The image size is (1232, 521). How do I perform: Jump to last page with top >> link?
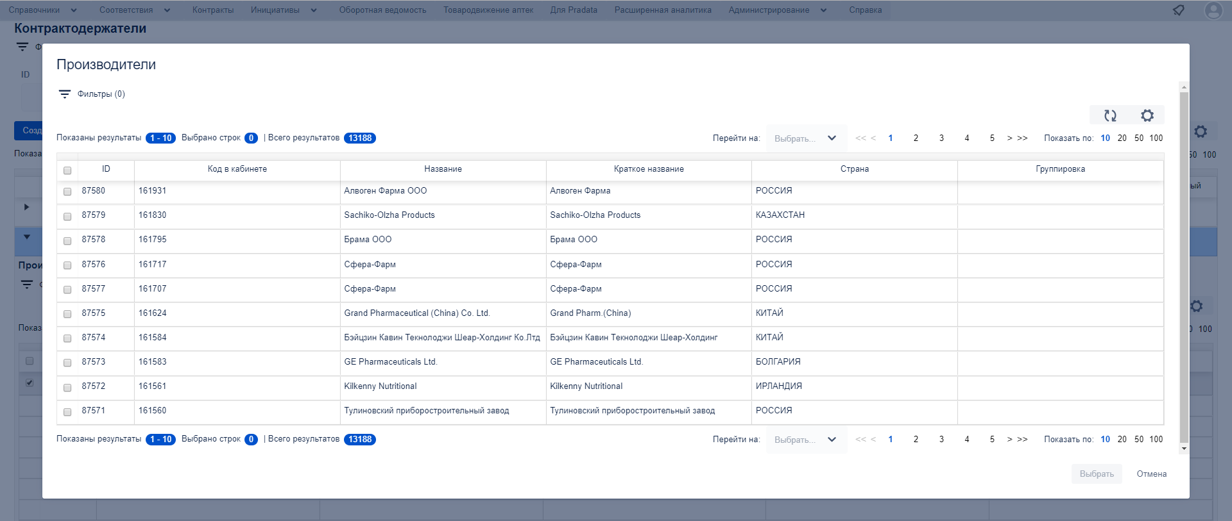coord(1023,138)
